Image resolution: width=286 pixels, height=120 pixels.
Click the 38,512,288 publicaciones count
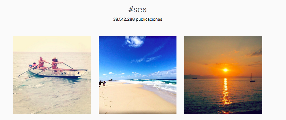[138, 19]
